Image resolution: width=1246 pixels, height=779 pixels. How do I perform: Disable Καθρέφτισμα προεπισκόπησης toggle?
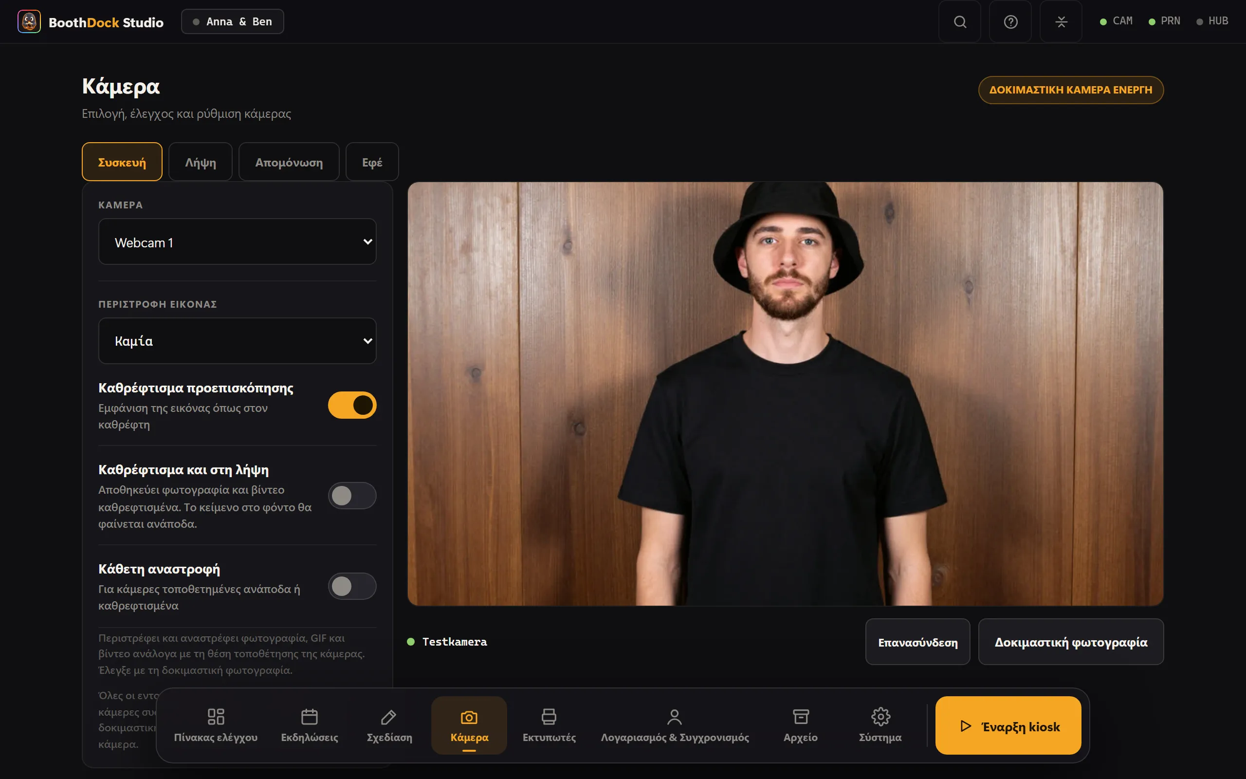352,405
